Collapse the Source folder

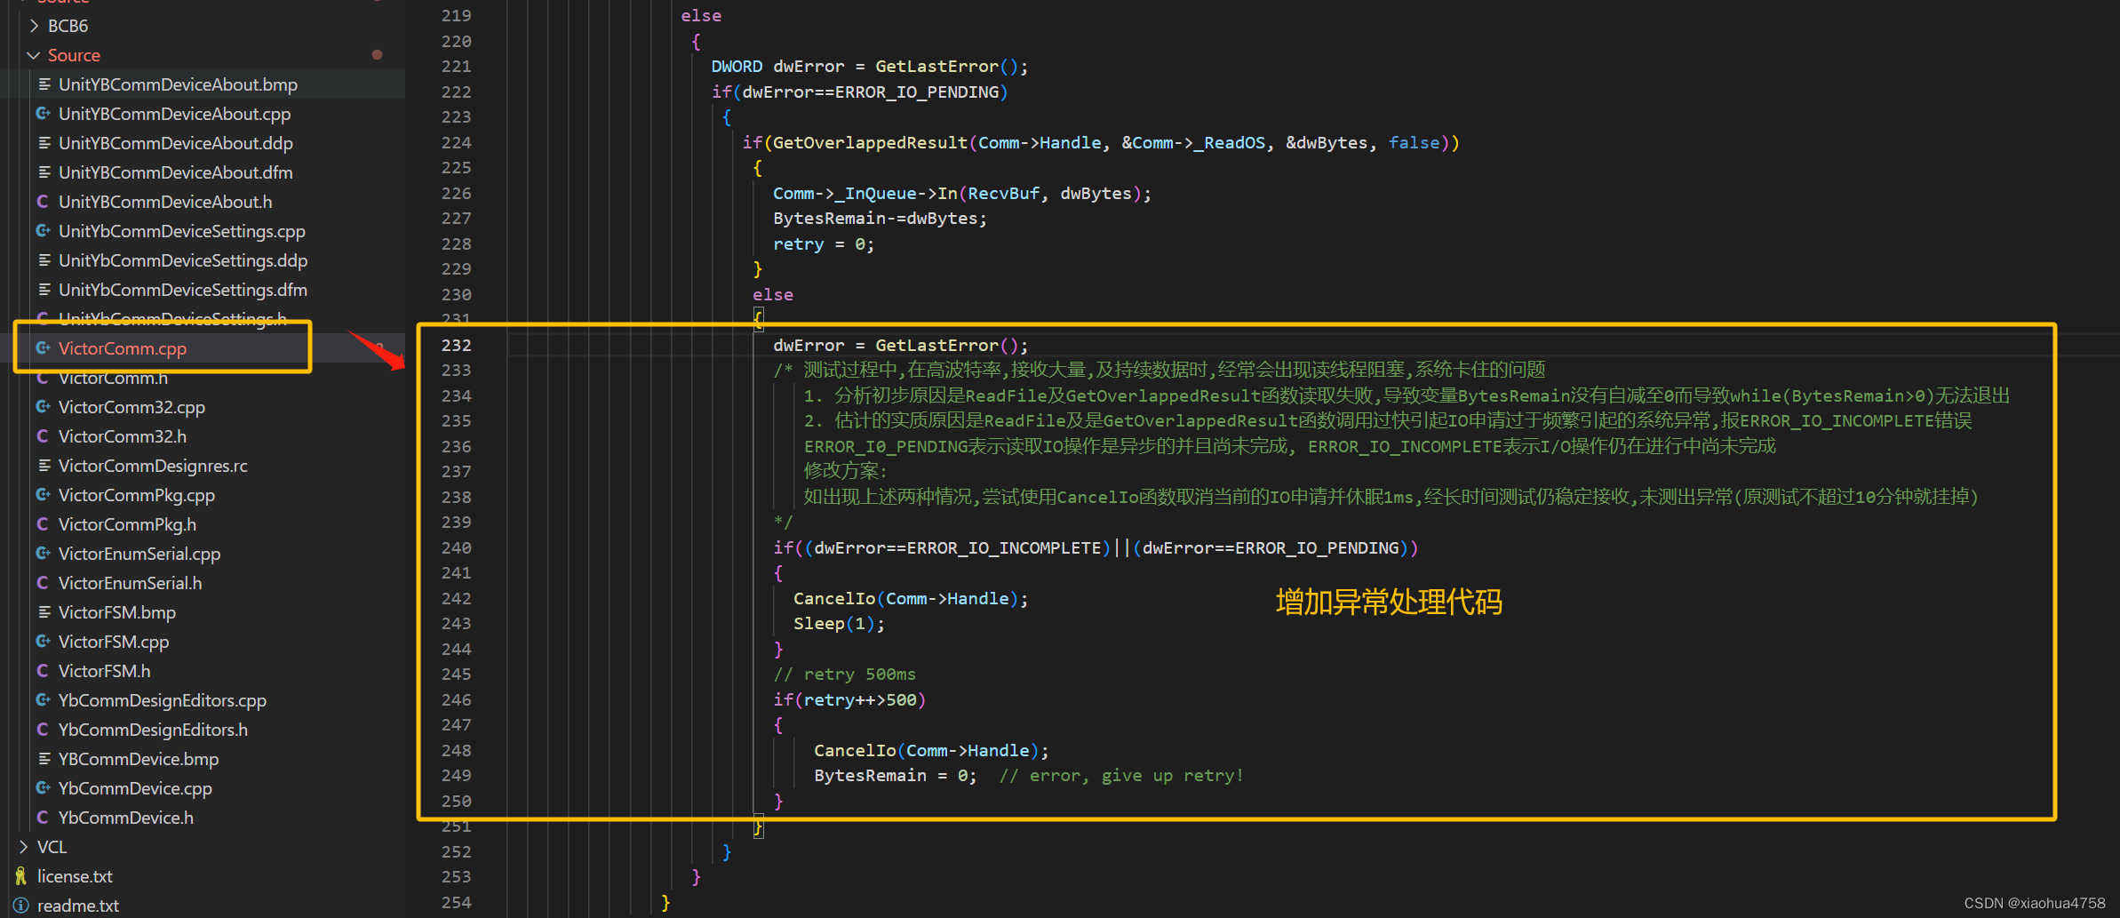tap(33, 54)
